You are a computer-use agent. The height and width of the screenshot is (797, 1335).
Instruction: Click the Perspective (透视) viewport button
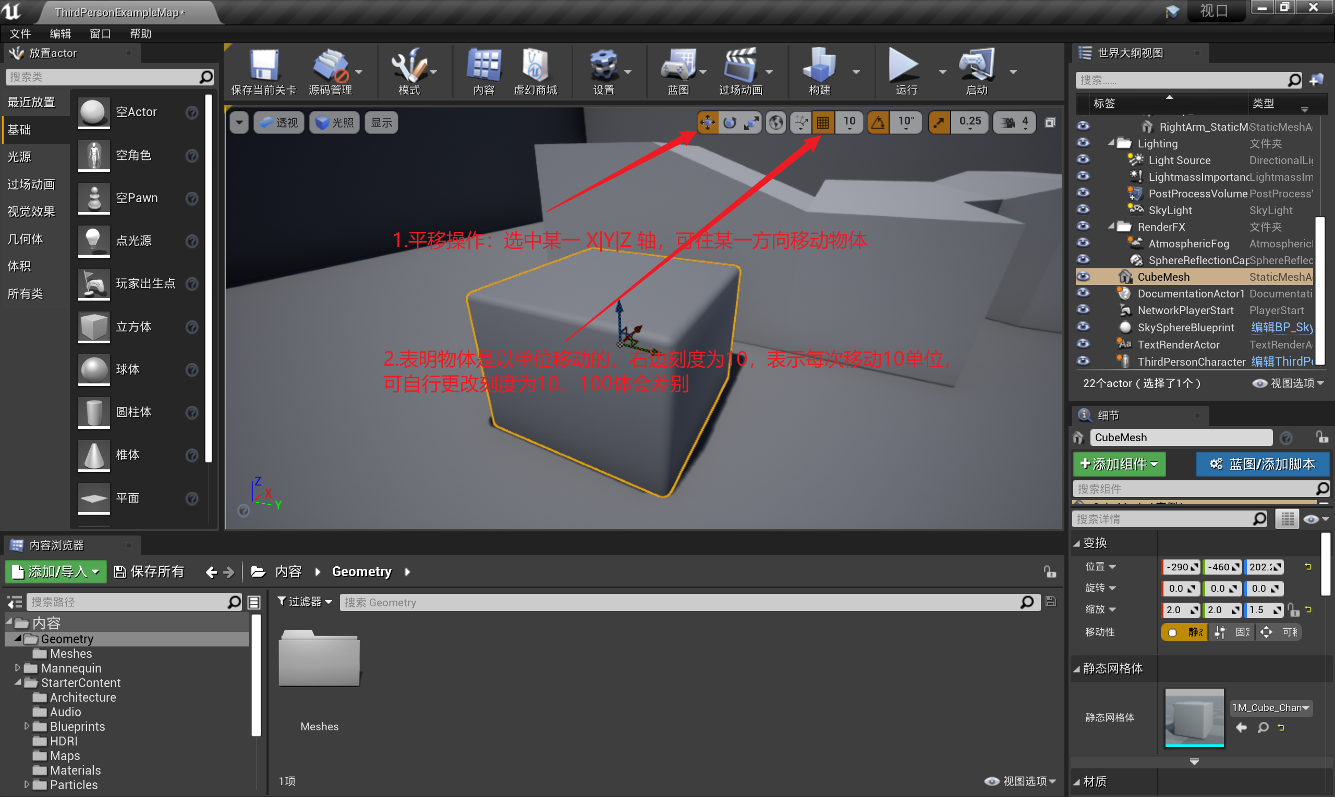coord(278,122)
